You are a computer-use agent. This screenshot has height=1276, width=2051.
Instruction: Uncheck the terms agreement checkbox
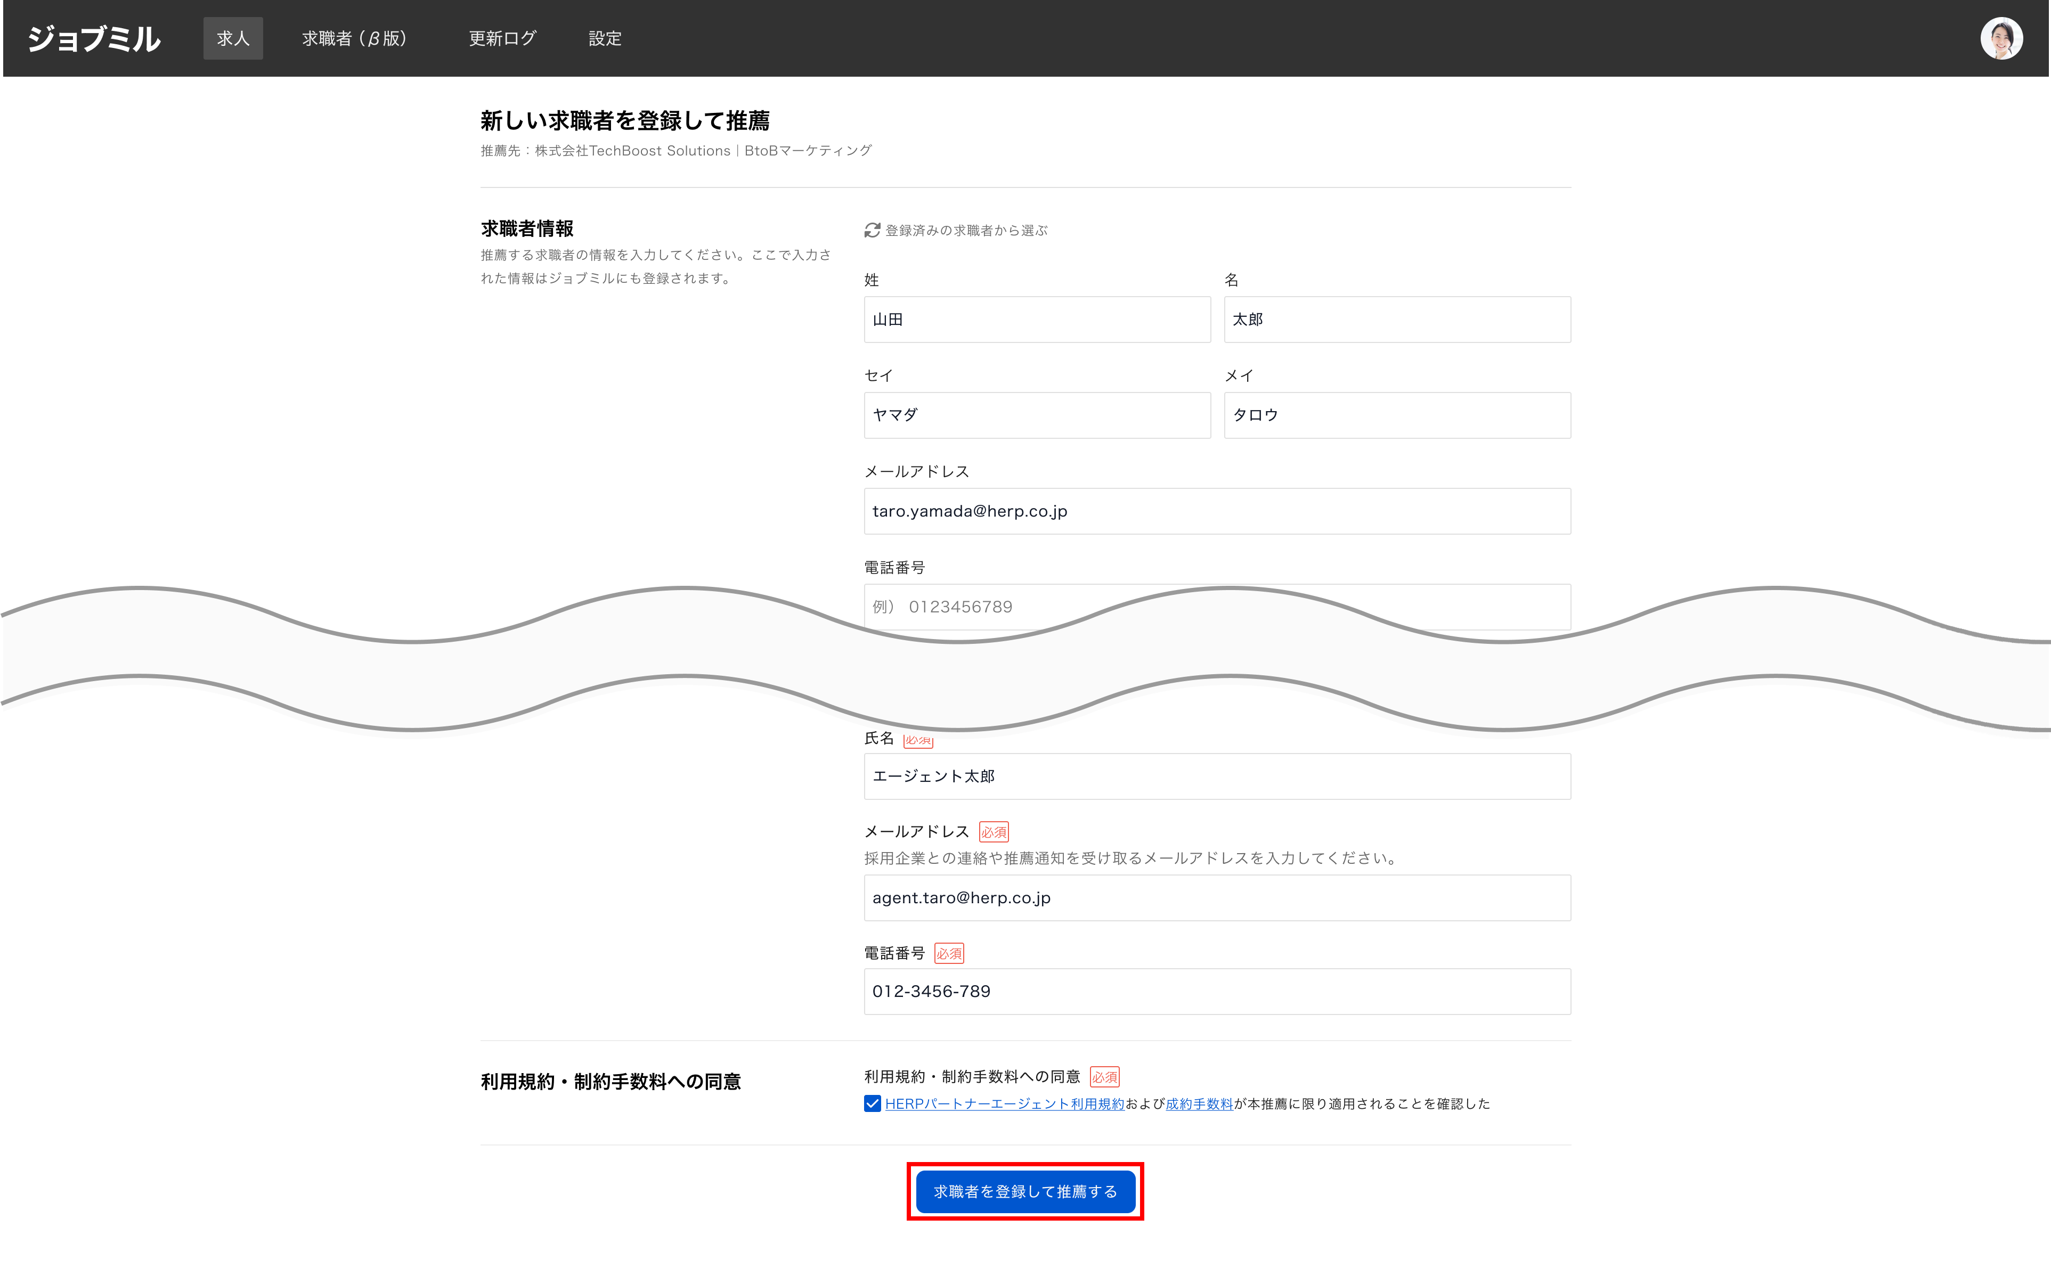tap(872, 1104)
